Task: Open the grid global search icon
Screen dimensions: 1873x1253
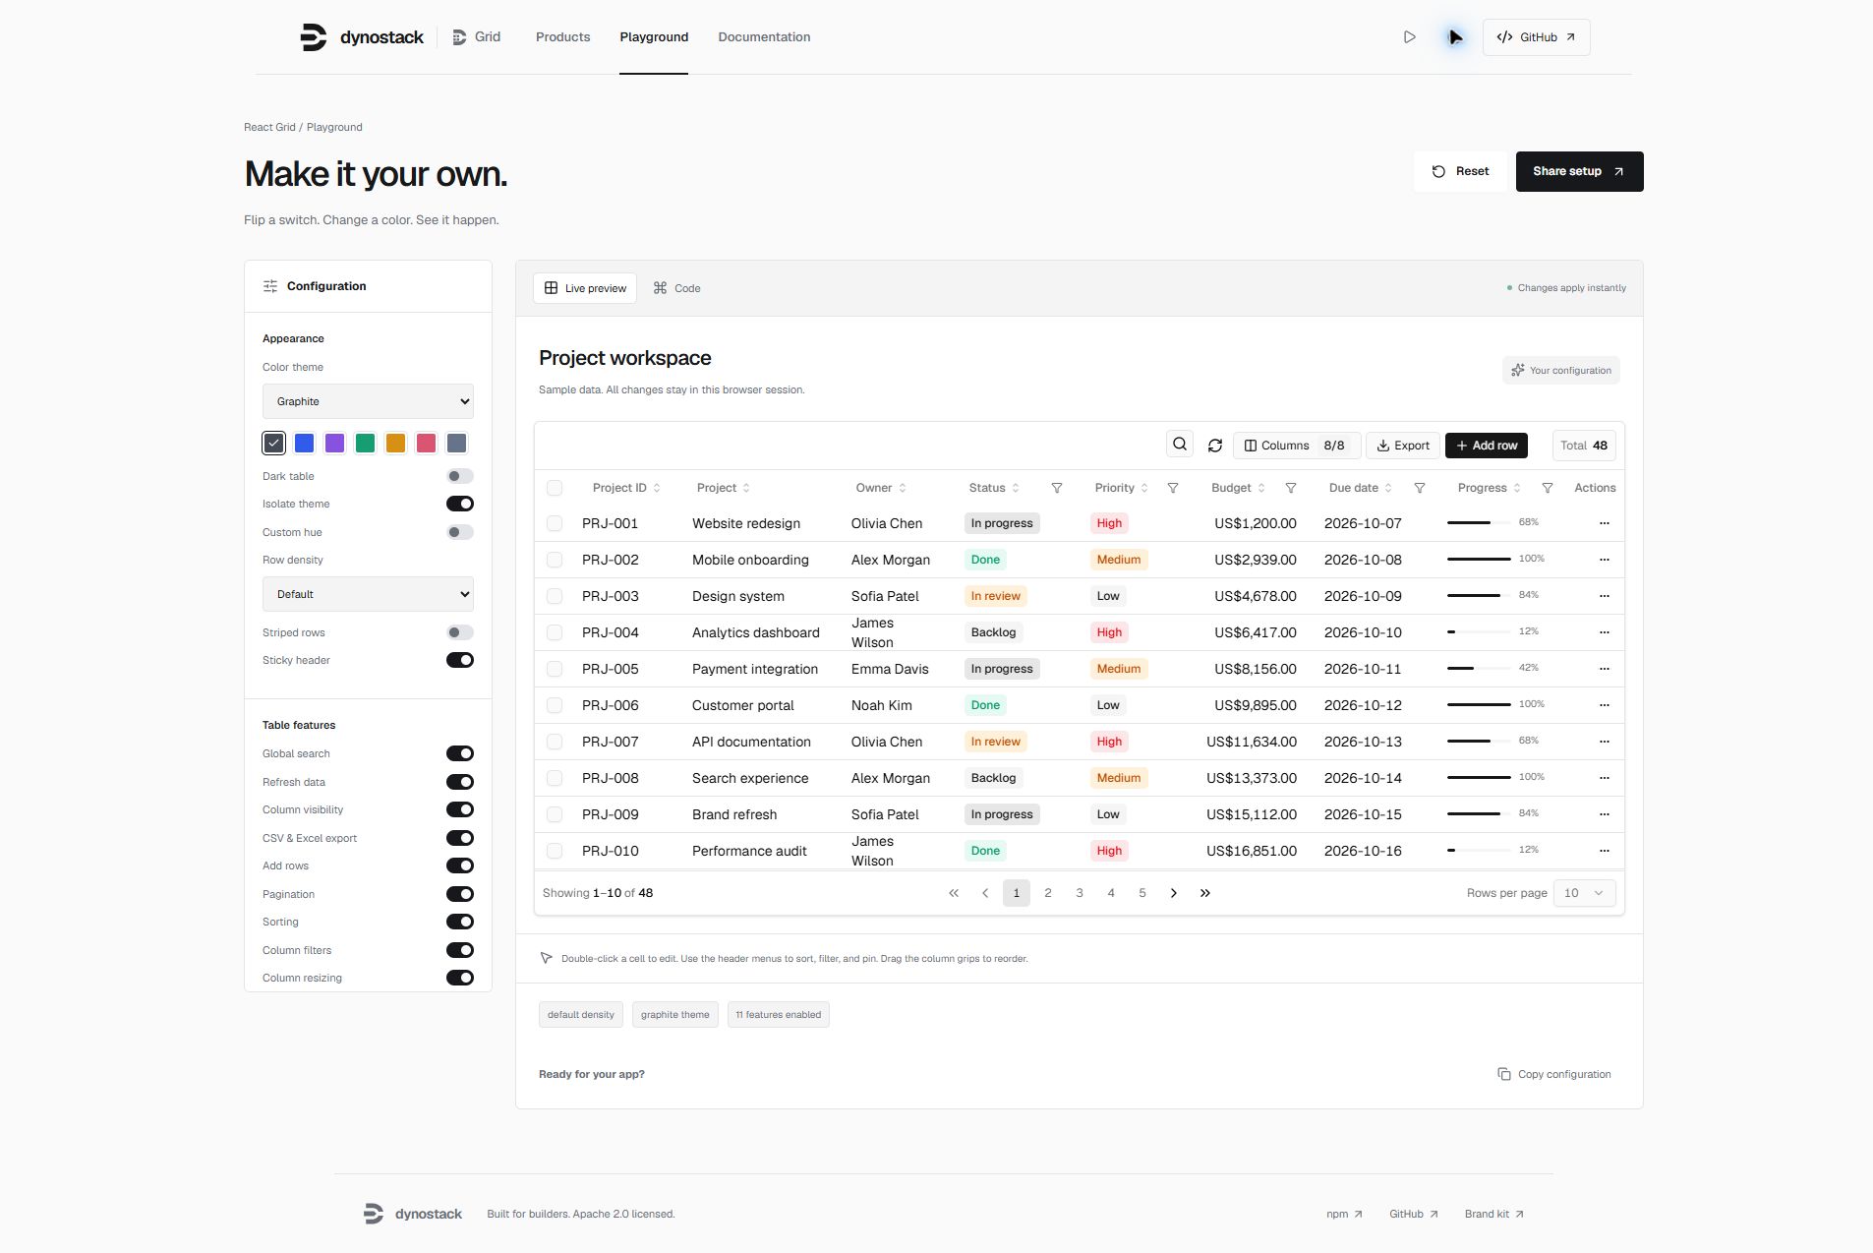Action: pyautogui.click(x=1180, y=445)
